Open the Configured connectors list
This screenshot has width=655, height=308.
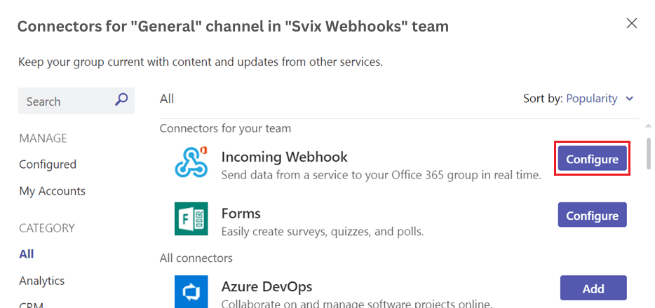(48, 164)
